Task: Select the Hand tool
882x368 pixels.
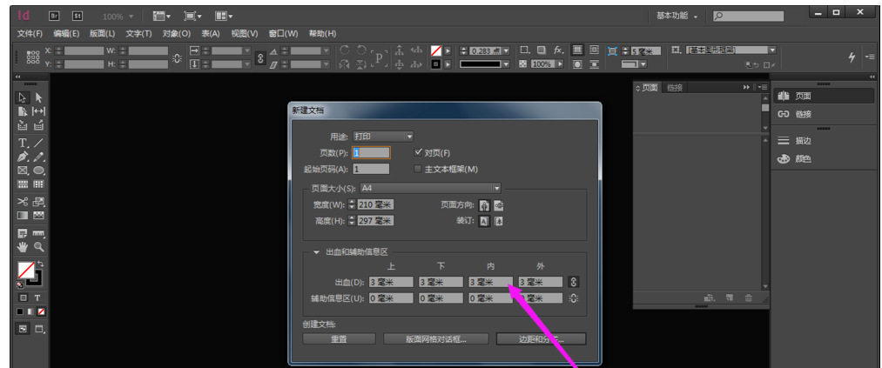Action: point(23,246)
